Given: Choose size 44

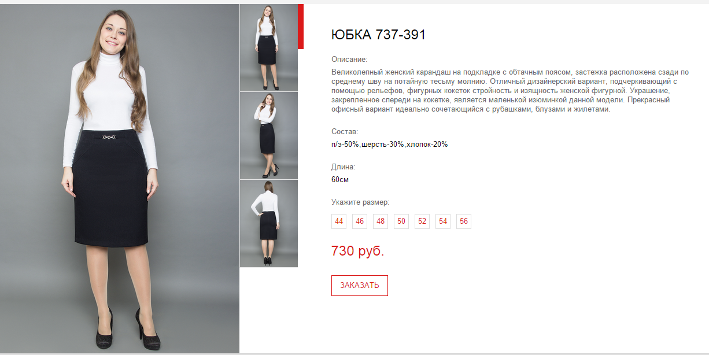Looking at the screenshot, I should point(339,221).
